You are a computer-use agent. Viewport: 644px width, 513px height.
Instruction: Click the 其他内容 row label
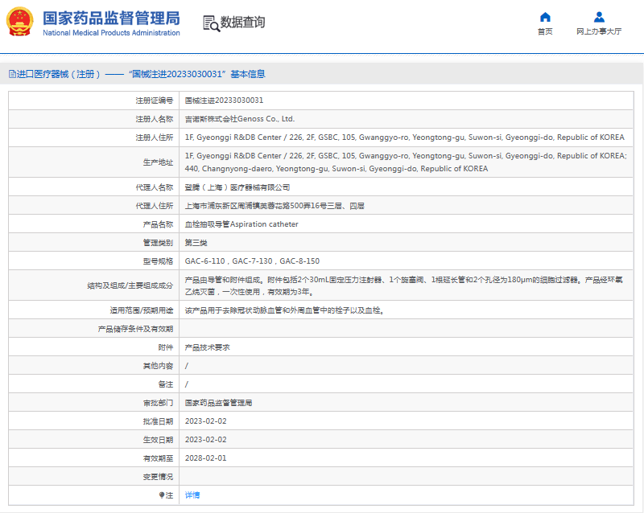158,366
